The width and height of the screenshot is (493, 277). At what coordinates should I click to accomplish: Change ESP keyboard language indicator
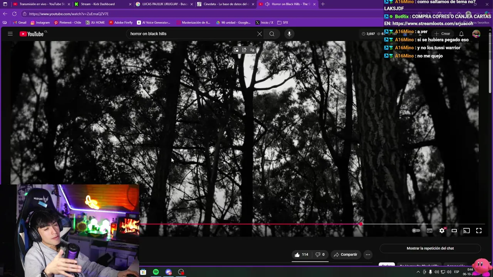pos(457,272)
